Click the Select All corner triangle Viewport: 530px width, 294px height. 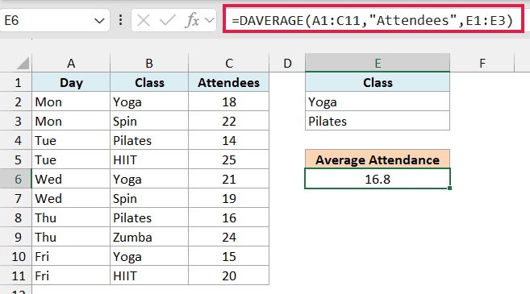23,63
